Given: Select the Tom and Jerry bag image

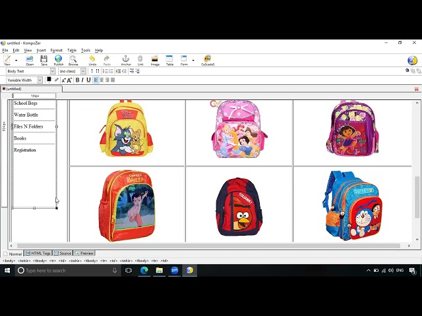Looking at the screenshot, I should pyautogui.click(x=126, y=128).
